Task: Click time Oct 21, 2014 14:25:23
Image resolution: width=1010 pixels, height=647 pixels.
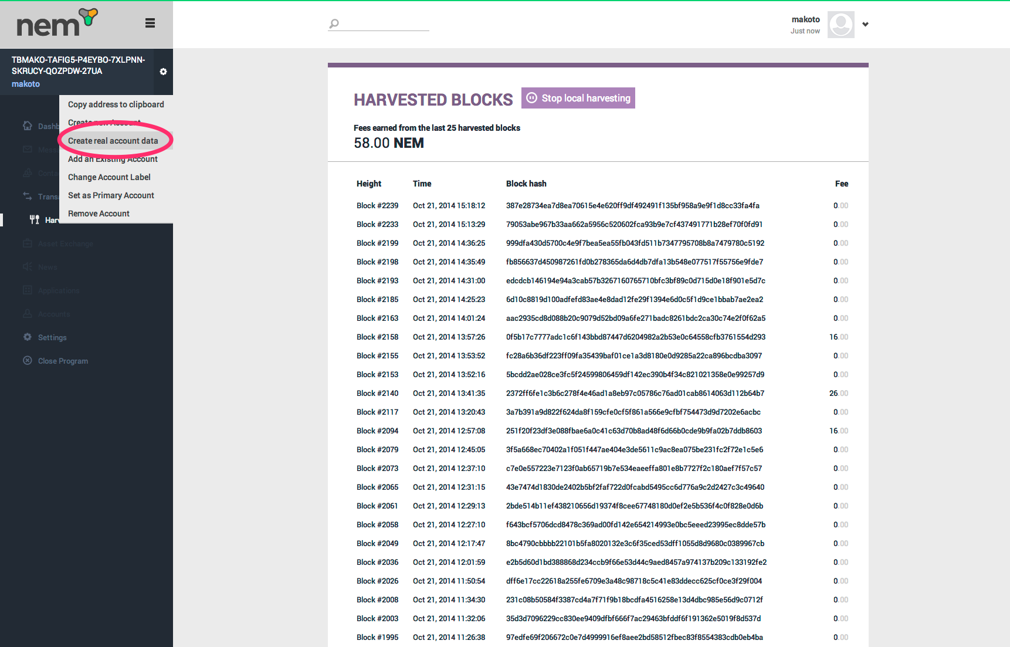Action: tap(449, 299)
